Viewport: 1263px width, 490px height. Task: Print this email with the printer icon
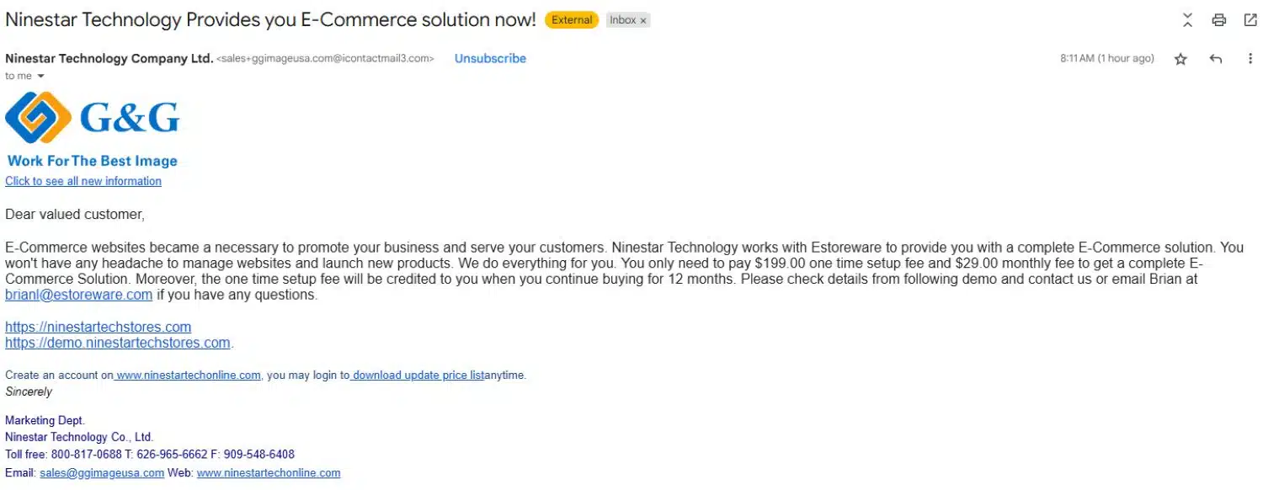click(1218, 20)
